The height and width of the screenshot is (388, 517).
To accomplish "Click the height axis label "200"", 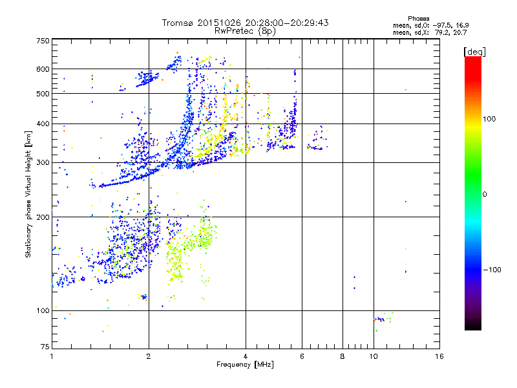I will point(43,217).
